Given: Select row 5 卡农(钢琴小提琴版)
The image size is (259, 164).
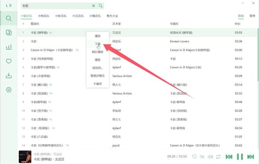Looking at the screenshot, I should [137, 67].
